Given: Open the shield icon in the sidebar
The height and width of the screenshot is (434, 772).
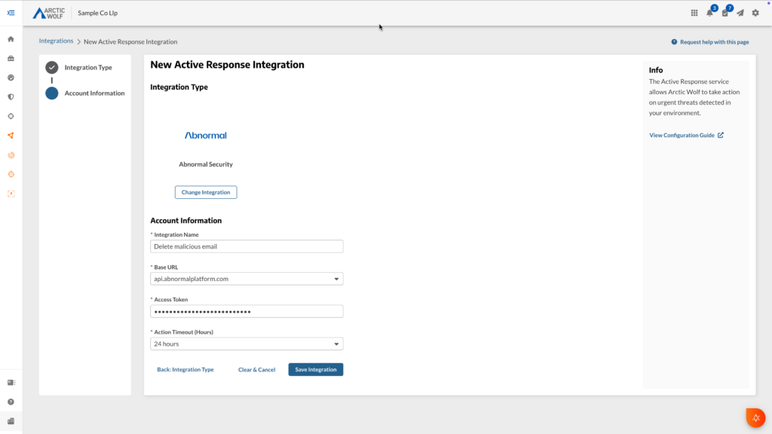Looking at the screenshot, I should [11, 96].
